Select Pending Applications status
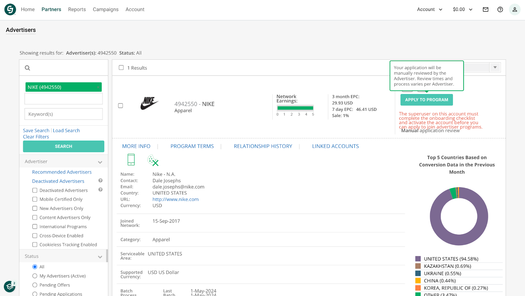525x296 pixels. [35, 294]
